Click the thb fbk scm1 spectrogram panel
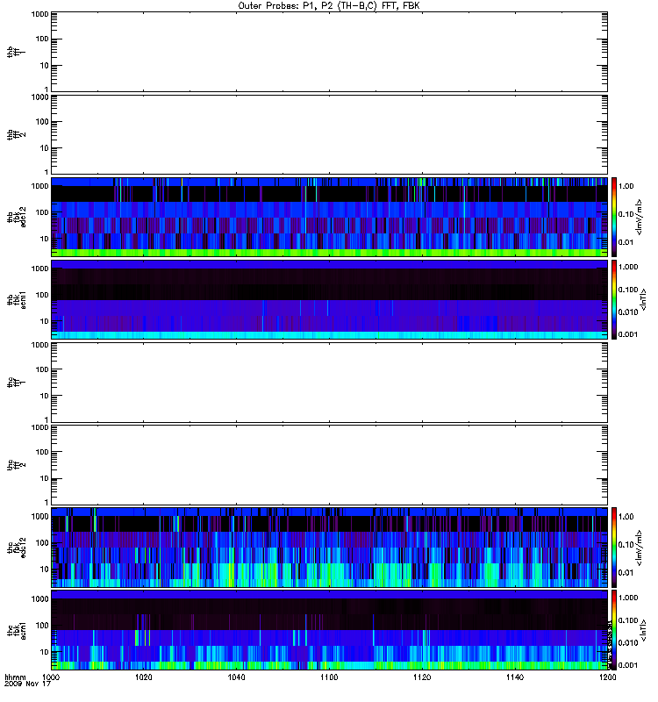 pos(329,299)
